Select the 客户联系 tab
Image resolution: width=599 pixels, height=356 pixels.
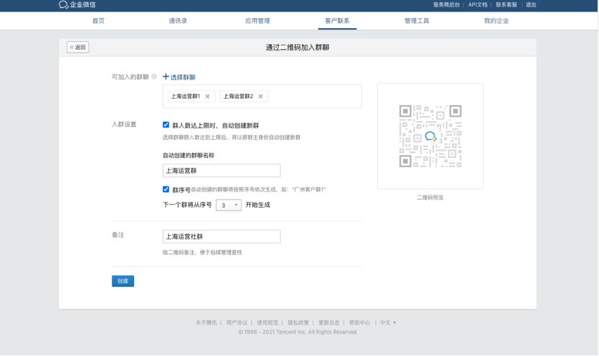pos(338,21)
